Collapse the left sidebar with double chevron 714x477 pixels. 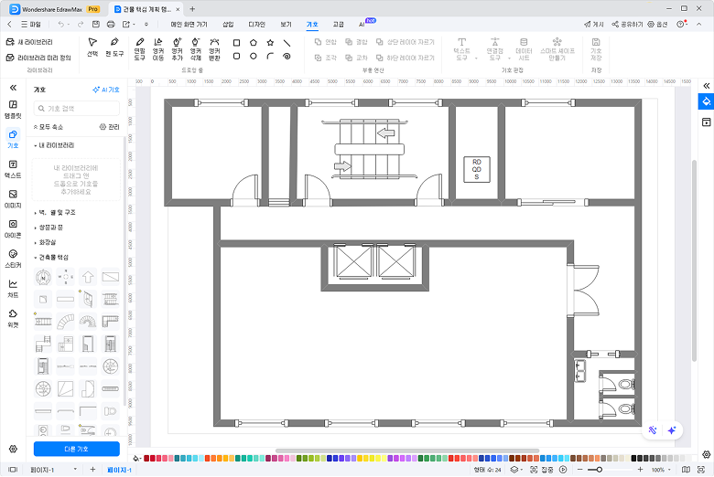click(x=13, y=88)
